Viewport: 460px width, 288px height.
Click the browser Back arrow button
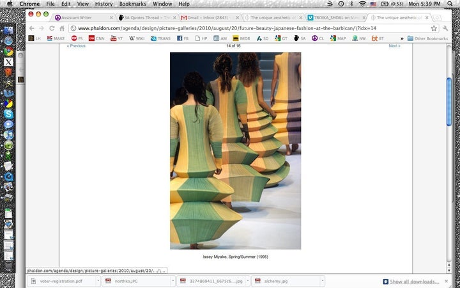(x=32, y=28)
